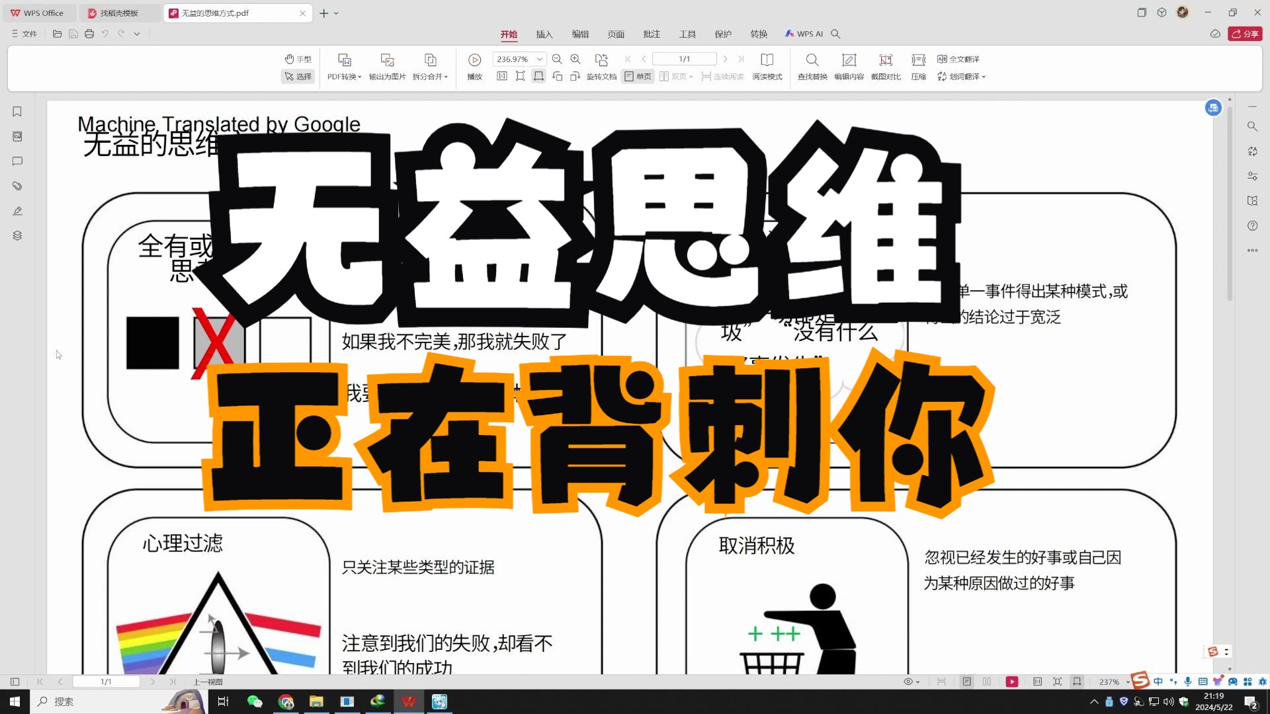Open the thumbnail panel in left sidebar
Image resolution: width=1270 pixels, height=714 pixels.
point(17,136)
